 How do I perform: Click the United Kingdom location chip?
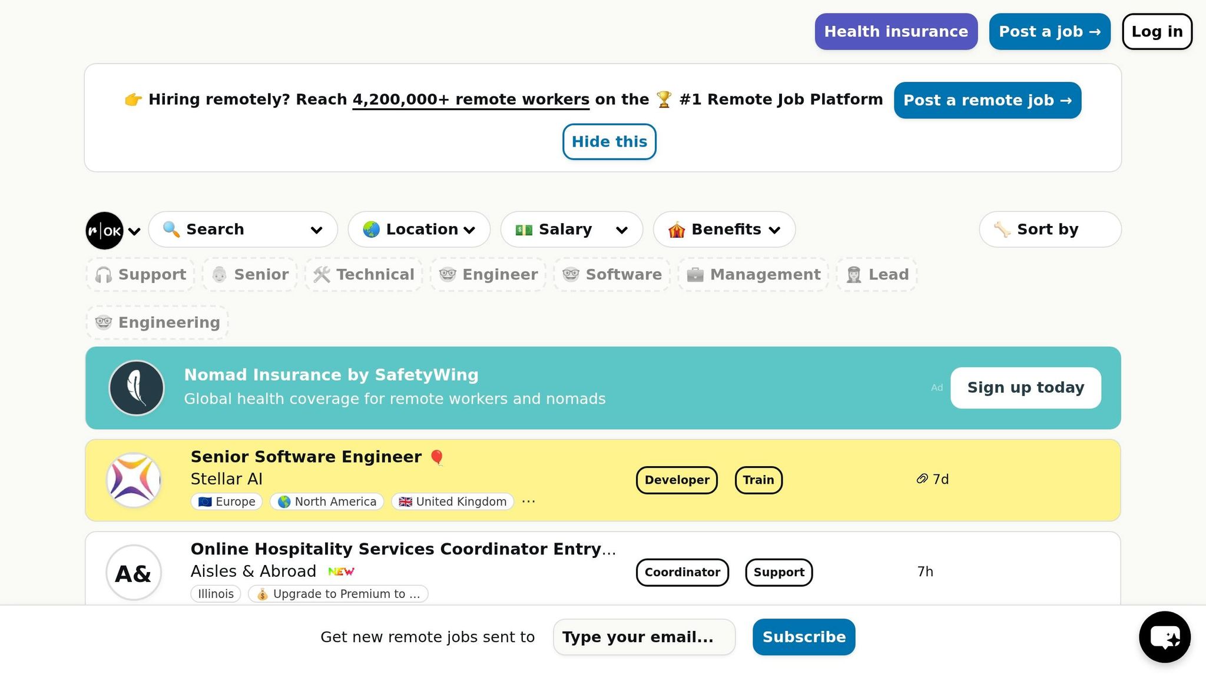pos(453,502)
